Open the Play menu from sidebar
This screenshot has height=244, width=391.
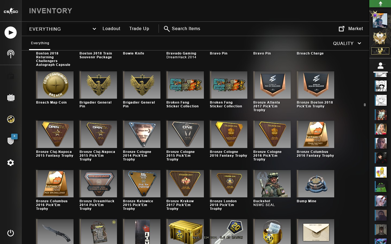11,33
